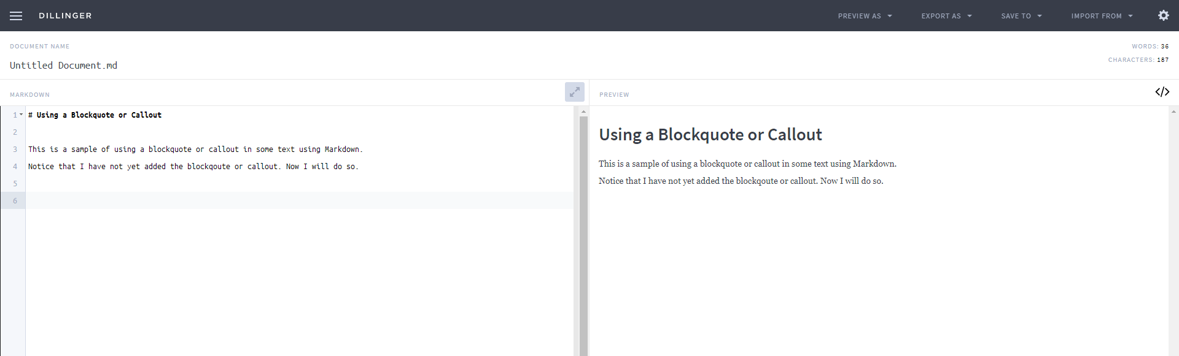The height and width of the screenshot is (356, 1179).
Task: Click preview heading 'Using a Blockquote or Callout'
Action: coord(710,135)
